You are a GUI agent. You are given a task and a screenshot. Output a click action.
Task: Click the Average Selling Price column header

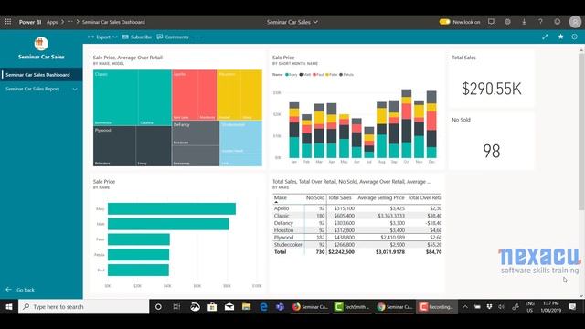click(381, 197)
